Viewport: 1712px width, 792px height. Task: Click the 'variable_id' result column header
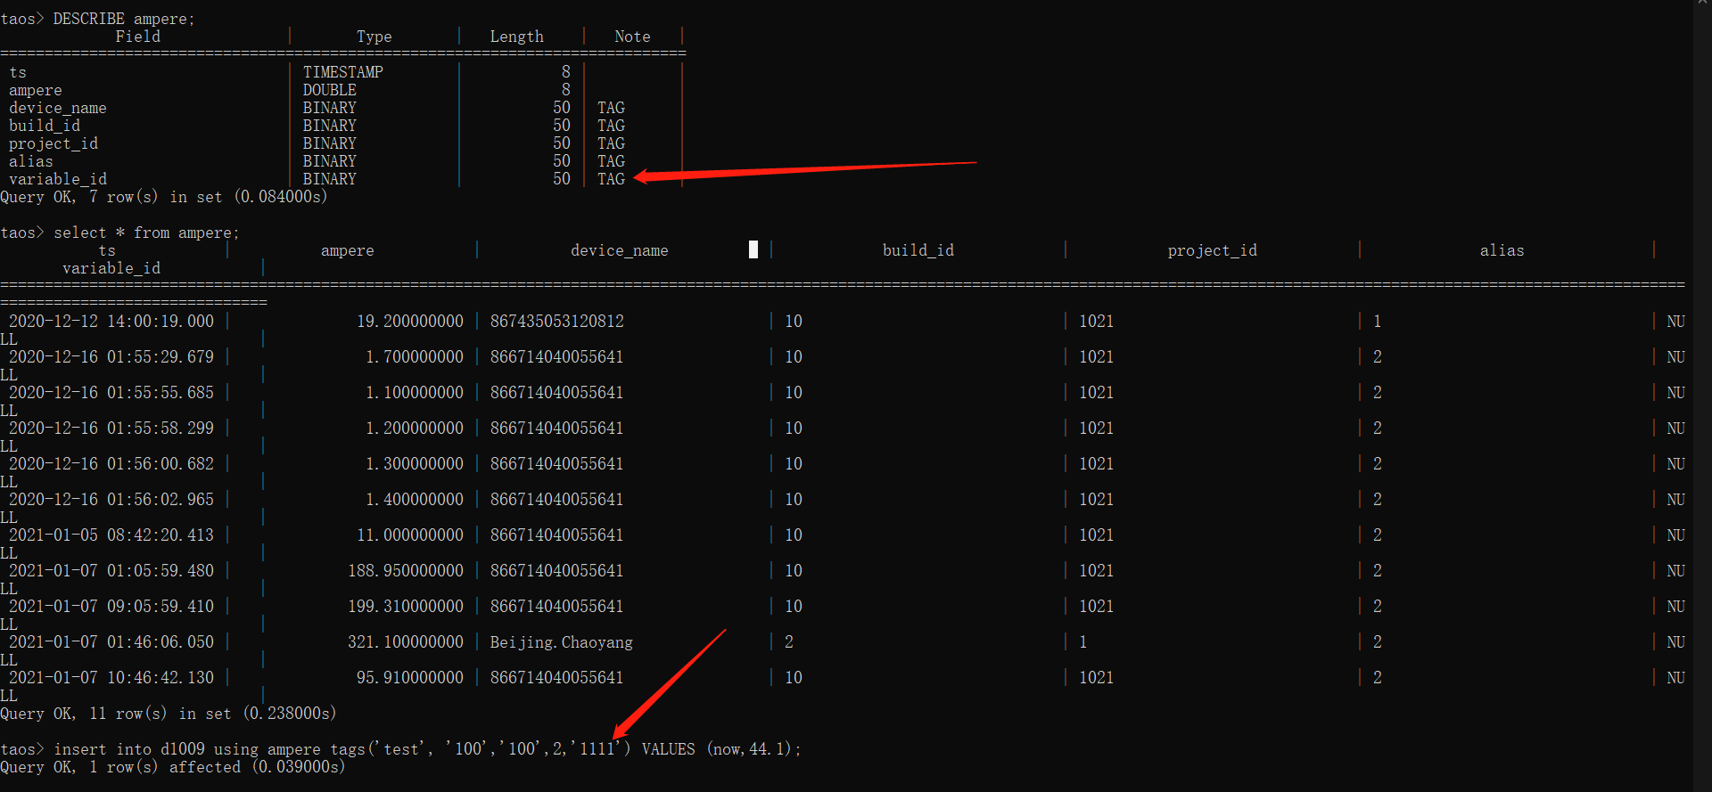coord(111,268)
